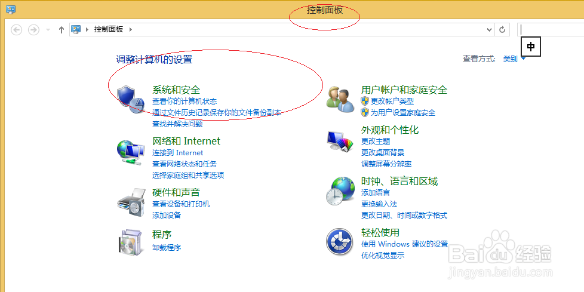Open 查看你的计算机状态

tap(185, 102)
